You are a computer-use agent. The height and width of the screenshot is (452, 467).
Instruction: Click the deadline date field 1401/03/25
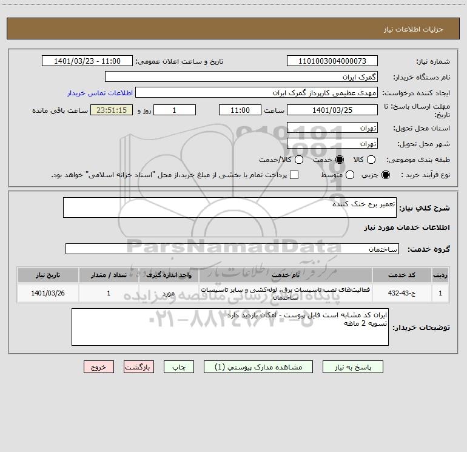coord(332,110)
